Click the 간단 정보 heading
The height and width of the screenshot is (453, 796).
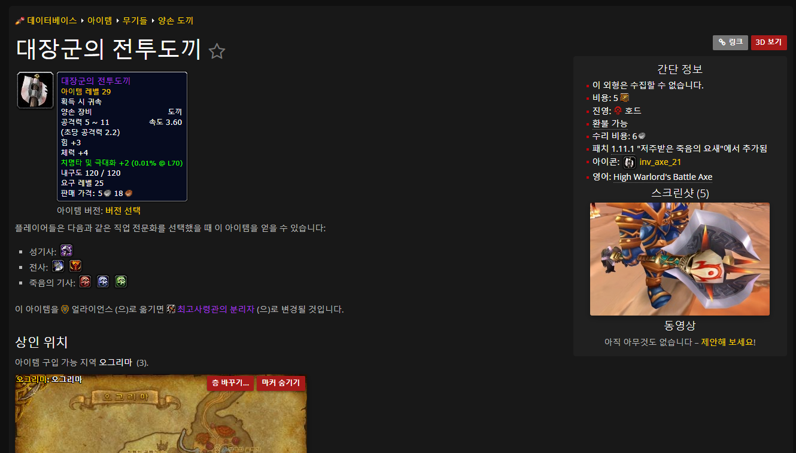tap(680, 69)
